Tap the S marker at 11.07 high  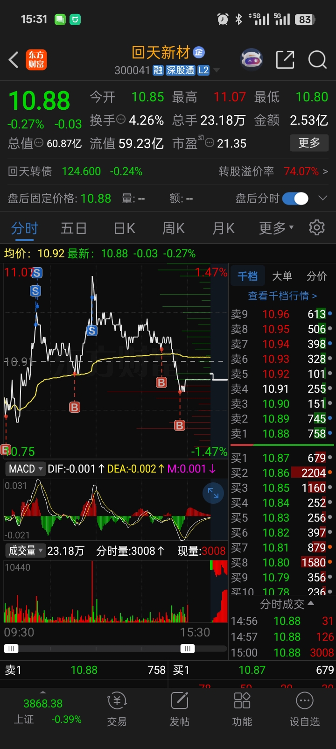click(37, 273)
